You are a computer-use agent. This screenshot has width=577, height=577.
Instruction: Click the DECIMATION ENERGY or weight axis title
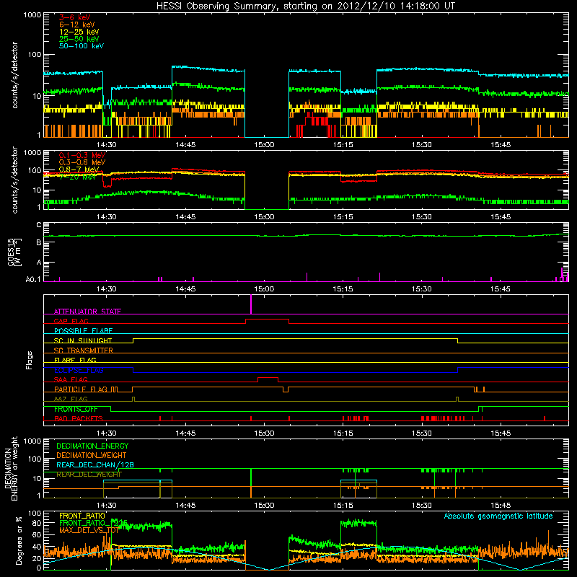point(11,468)
